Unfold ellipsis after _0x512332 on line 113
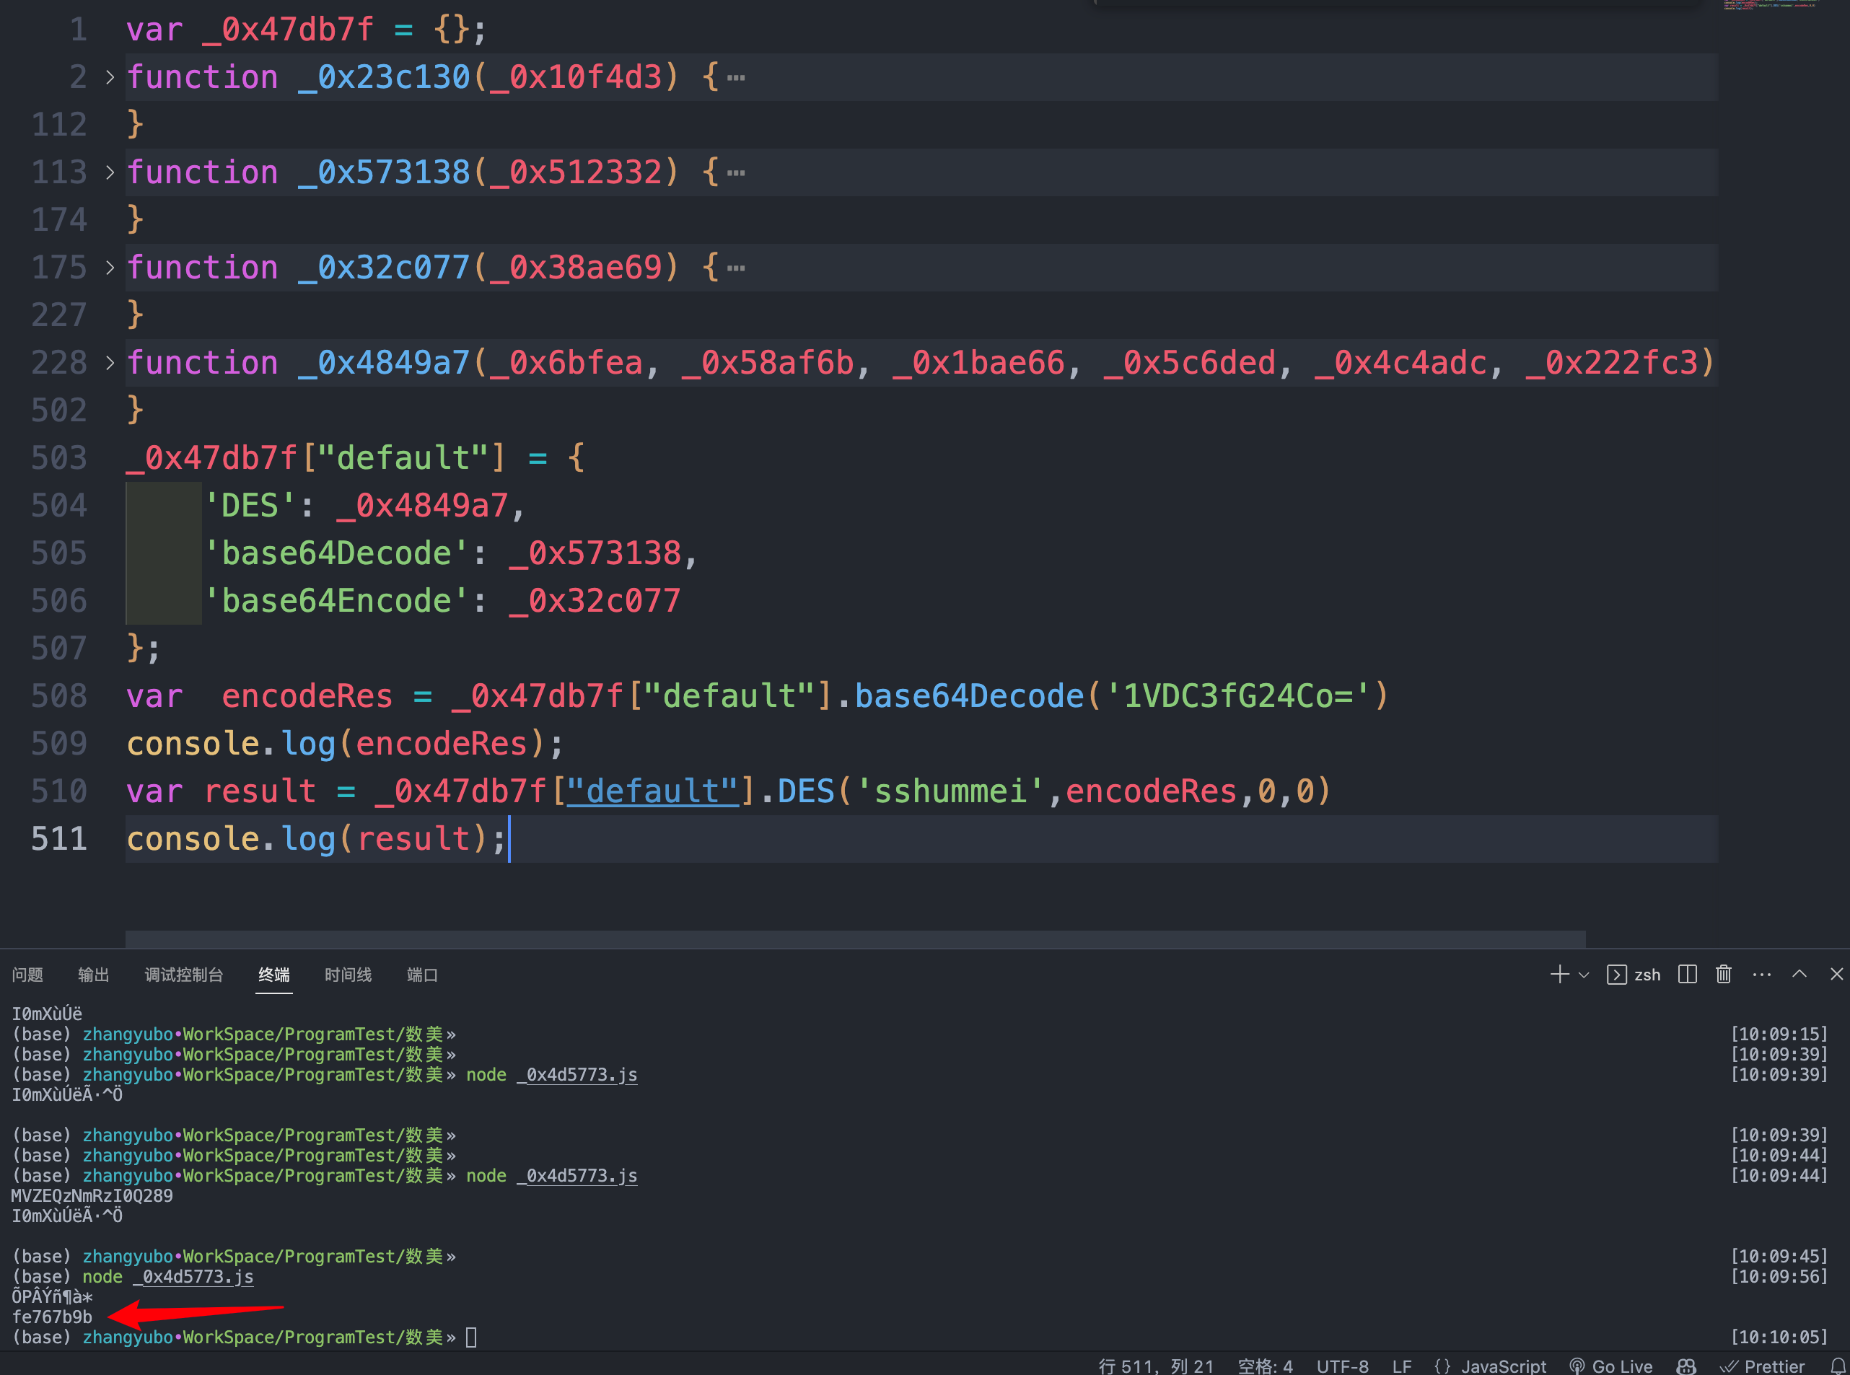1850x1375 pixels. 736,173
